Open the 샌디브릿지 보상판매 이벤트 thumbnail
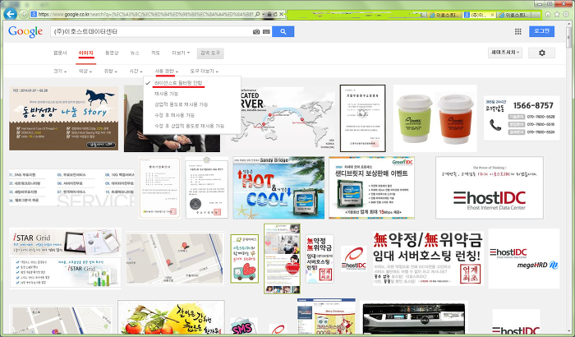 [x=371, y=188]
